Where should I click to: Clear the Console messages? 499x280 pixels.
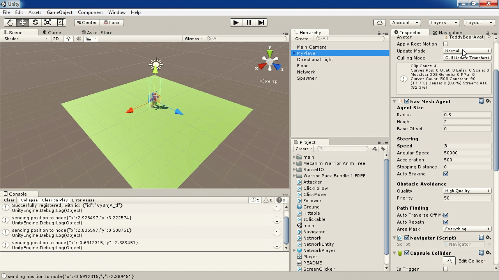9,200
